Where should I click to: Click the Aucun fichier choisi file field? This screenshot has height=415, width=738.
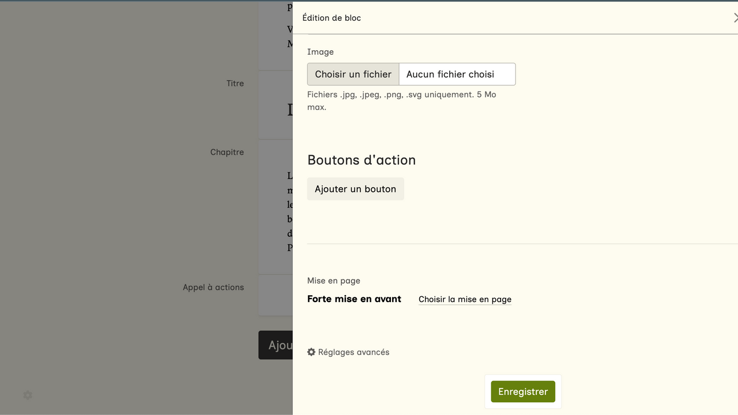[457, 74]
